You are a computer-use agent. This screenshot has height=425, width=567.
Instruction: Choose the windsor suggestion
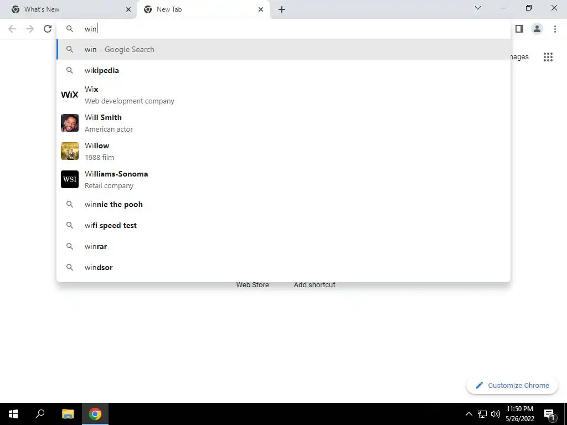click(283, 267)
